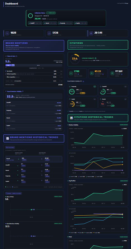Select the Perplexity collection status chip
Viewport: 131px width, 249px height.
coord(65,23)
